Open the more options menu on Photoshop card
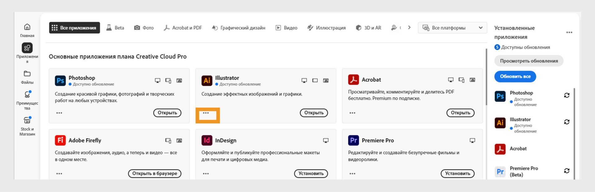This screenshot has height=192, width=595. (x=59, y=113)
